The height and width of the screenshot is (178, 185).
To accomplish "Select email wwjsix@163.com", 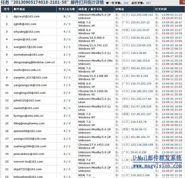I will pos(25,39).
